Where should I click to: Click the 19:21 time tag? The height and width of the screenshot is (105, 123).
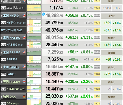pyautogui.click(x=97, y=30)
